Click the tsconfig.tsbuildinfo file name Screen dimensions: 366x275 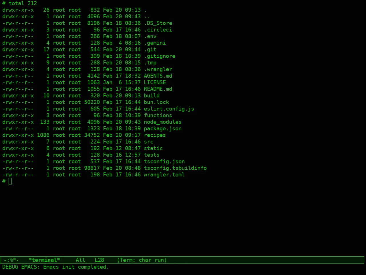[x=175, y=168]
